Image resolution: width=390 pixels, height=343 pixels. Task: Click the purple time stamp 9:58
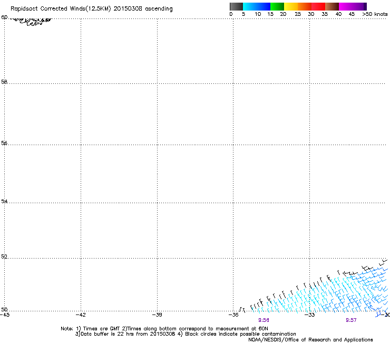[x=264, y=320]
